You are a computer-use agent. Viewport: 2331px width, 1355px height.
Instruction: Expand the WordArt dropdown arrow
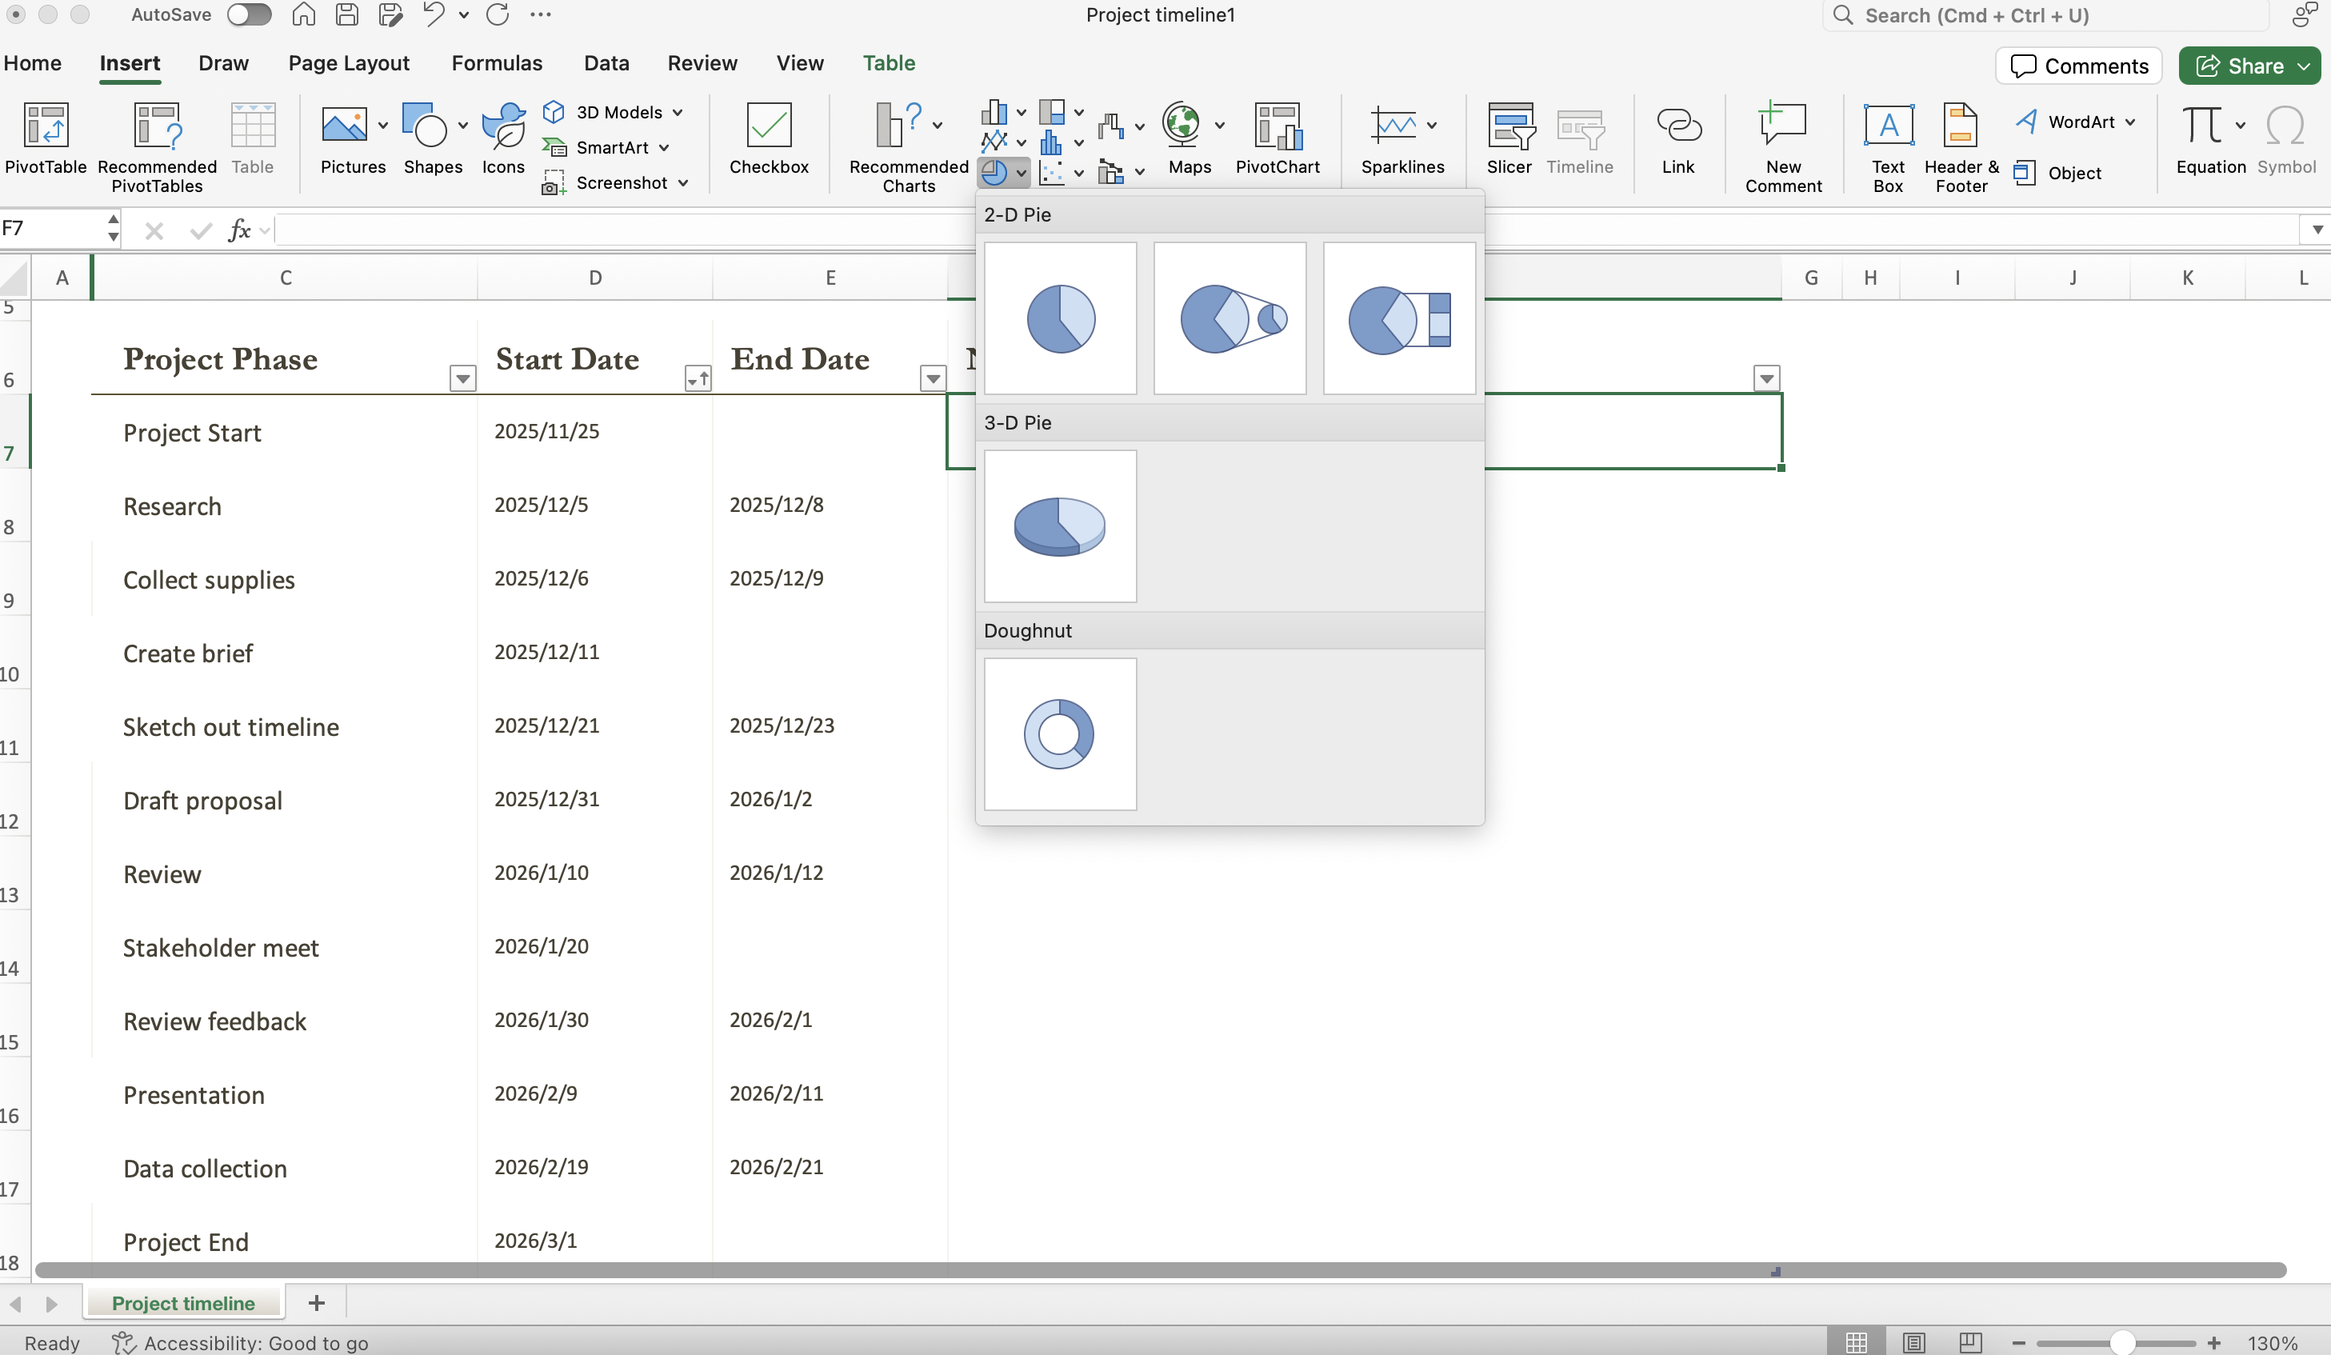click(x=2131, y=122)
